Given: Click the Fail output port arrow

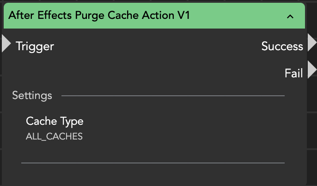Looking at the screenshot, I should [311, 70].
